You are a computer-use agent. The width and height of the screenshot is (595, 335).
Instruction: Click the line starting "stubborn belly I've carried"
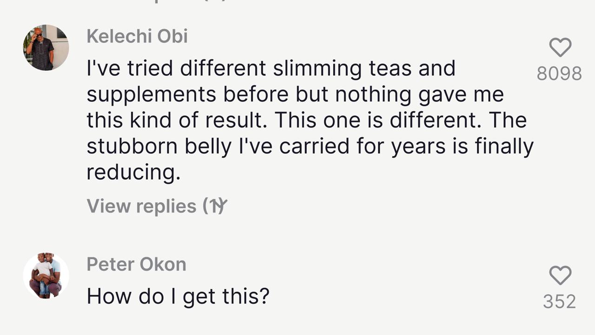(x=310, y=147)
